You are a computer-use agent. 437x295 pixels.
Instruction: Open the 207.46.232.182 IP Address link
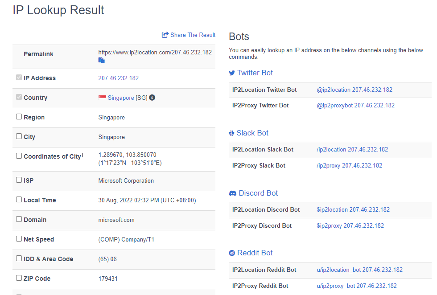click(x=119, y=78)
